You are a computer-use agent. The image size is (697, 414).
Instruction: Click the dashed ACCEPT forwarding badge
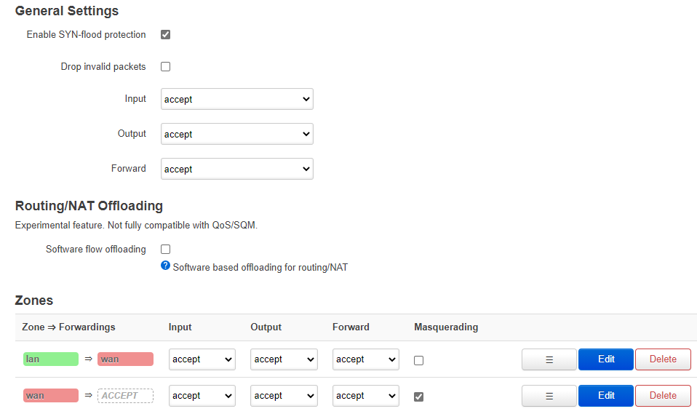[x=124, y=396]
